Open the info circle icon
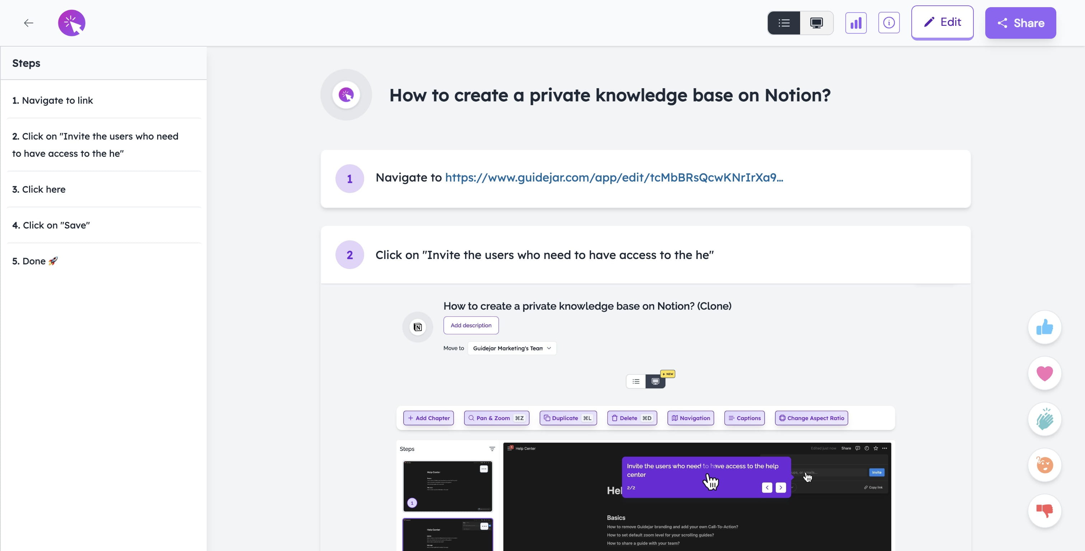Viewport: 1085px width, 551px height. click(x=889, y=23)
